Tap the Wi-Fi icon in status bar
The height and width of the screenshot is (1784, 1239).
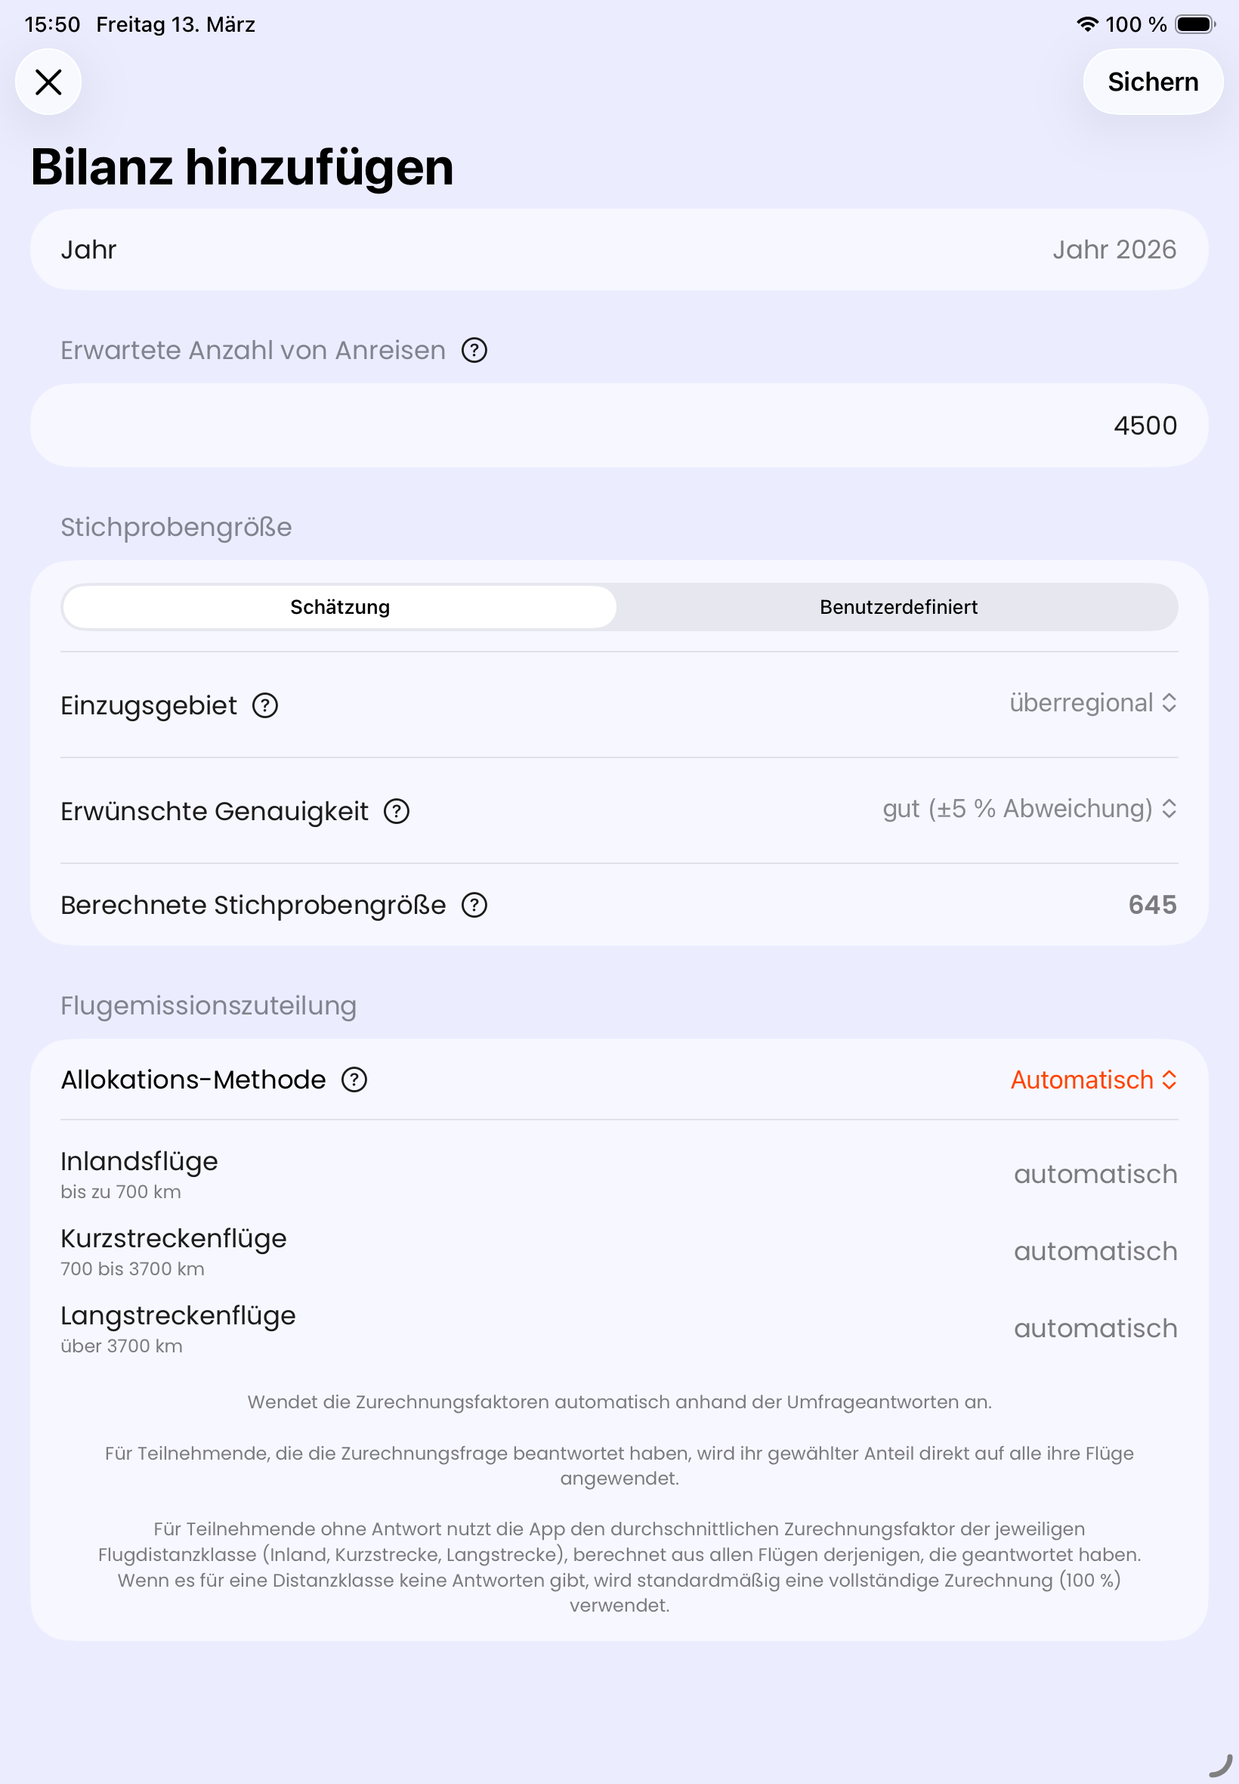pos(1088,24)
